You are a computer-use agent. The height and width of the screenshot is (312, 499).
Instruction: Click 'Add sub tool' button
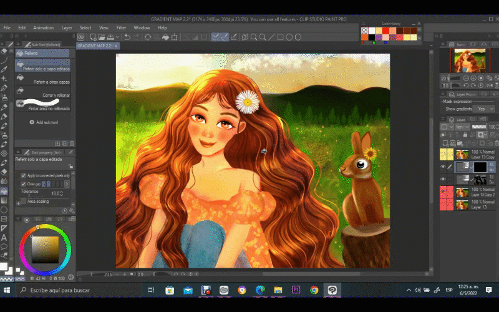pos(43,122)
